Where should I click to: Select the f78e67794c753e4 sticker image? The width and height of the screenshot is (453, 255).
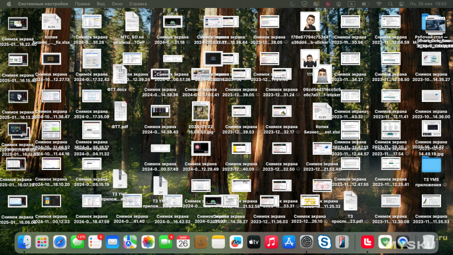(310, 22)
